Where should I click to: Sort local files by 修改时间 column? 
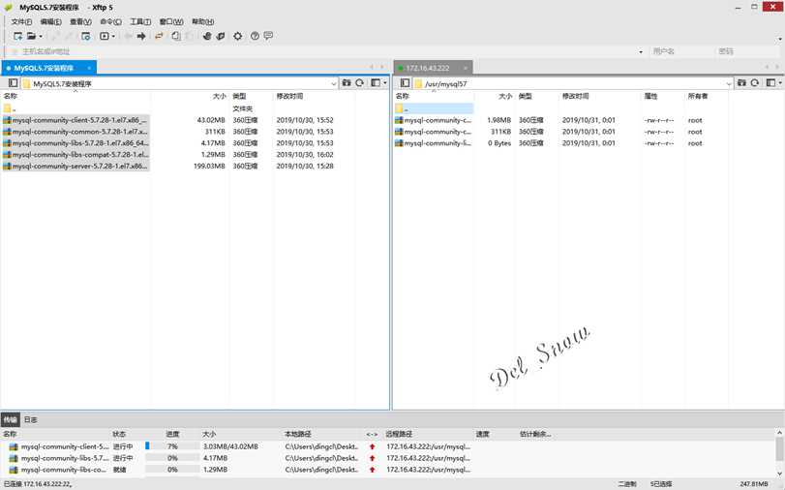click(x=289, y=96)
